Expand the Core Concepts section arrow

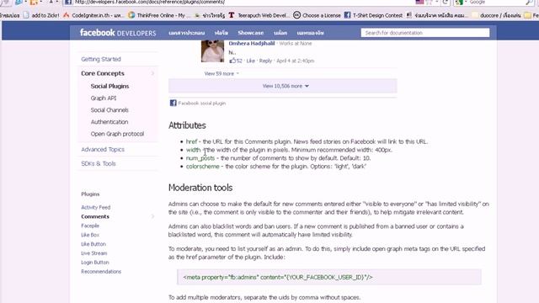pos(152,73)
